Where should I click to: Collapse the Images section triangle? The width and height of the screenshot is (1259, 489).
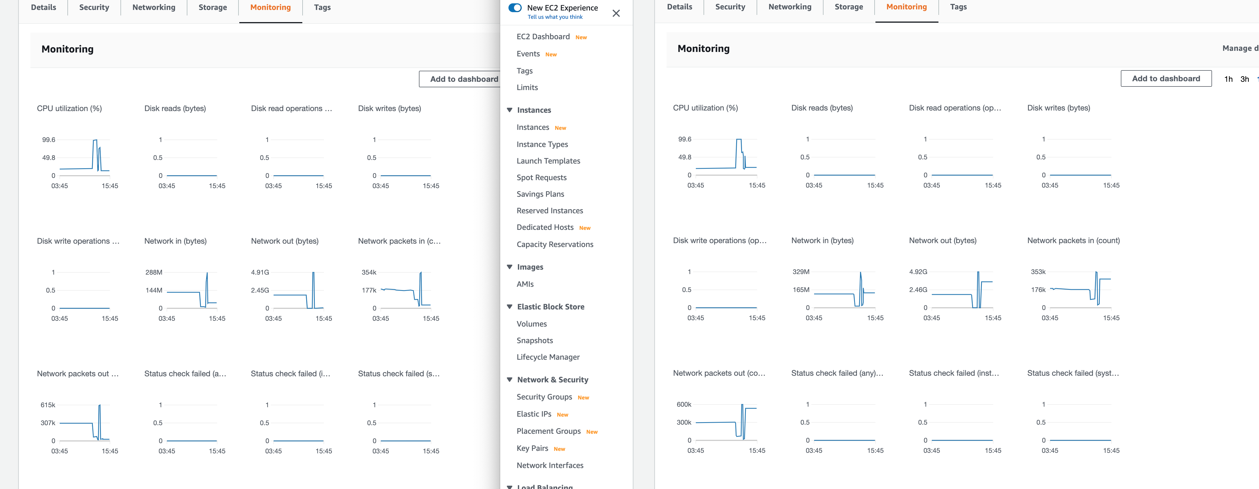click(509, 267)
